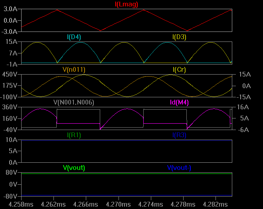This screenshot has width=263, height=209.
Task: Click the blue V(vout-) trace line
Action: point(127,195)
